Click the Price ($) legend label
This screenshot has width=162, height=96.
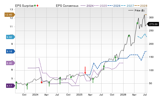coord(139,11)
